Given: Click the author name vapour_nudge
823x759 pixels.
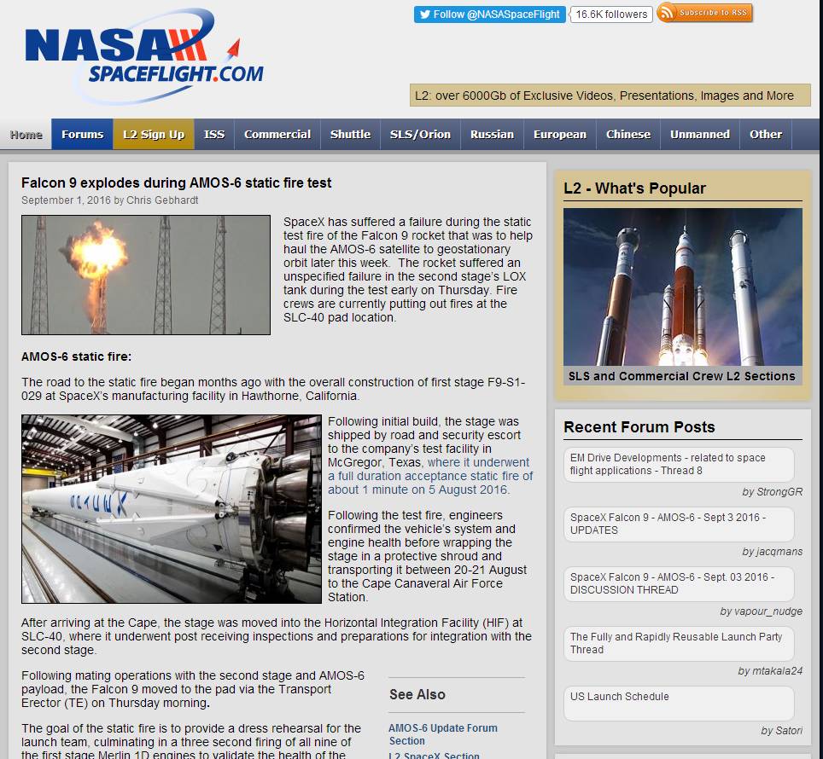Looking at the screenshot, I should tap(768, 611).
